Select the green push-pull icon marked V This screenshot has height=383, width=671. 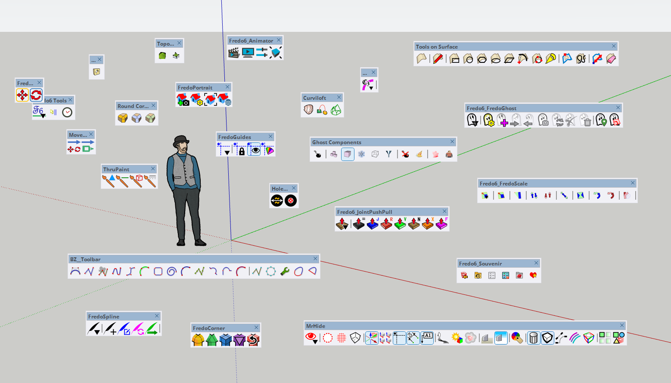pyautogui.click(x=400, y=224)
